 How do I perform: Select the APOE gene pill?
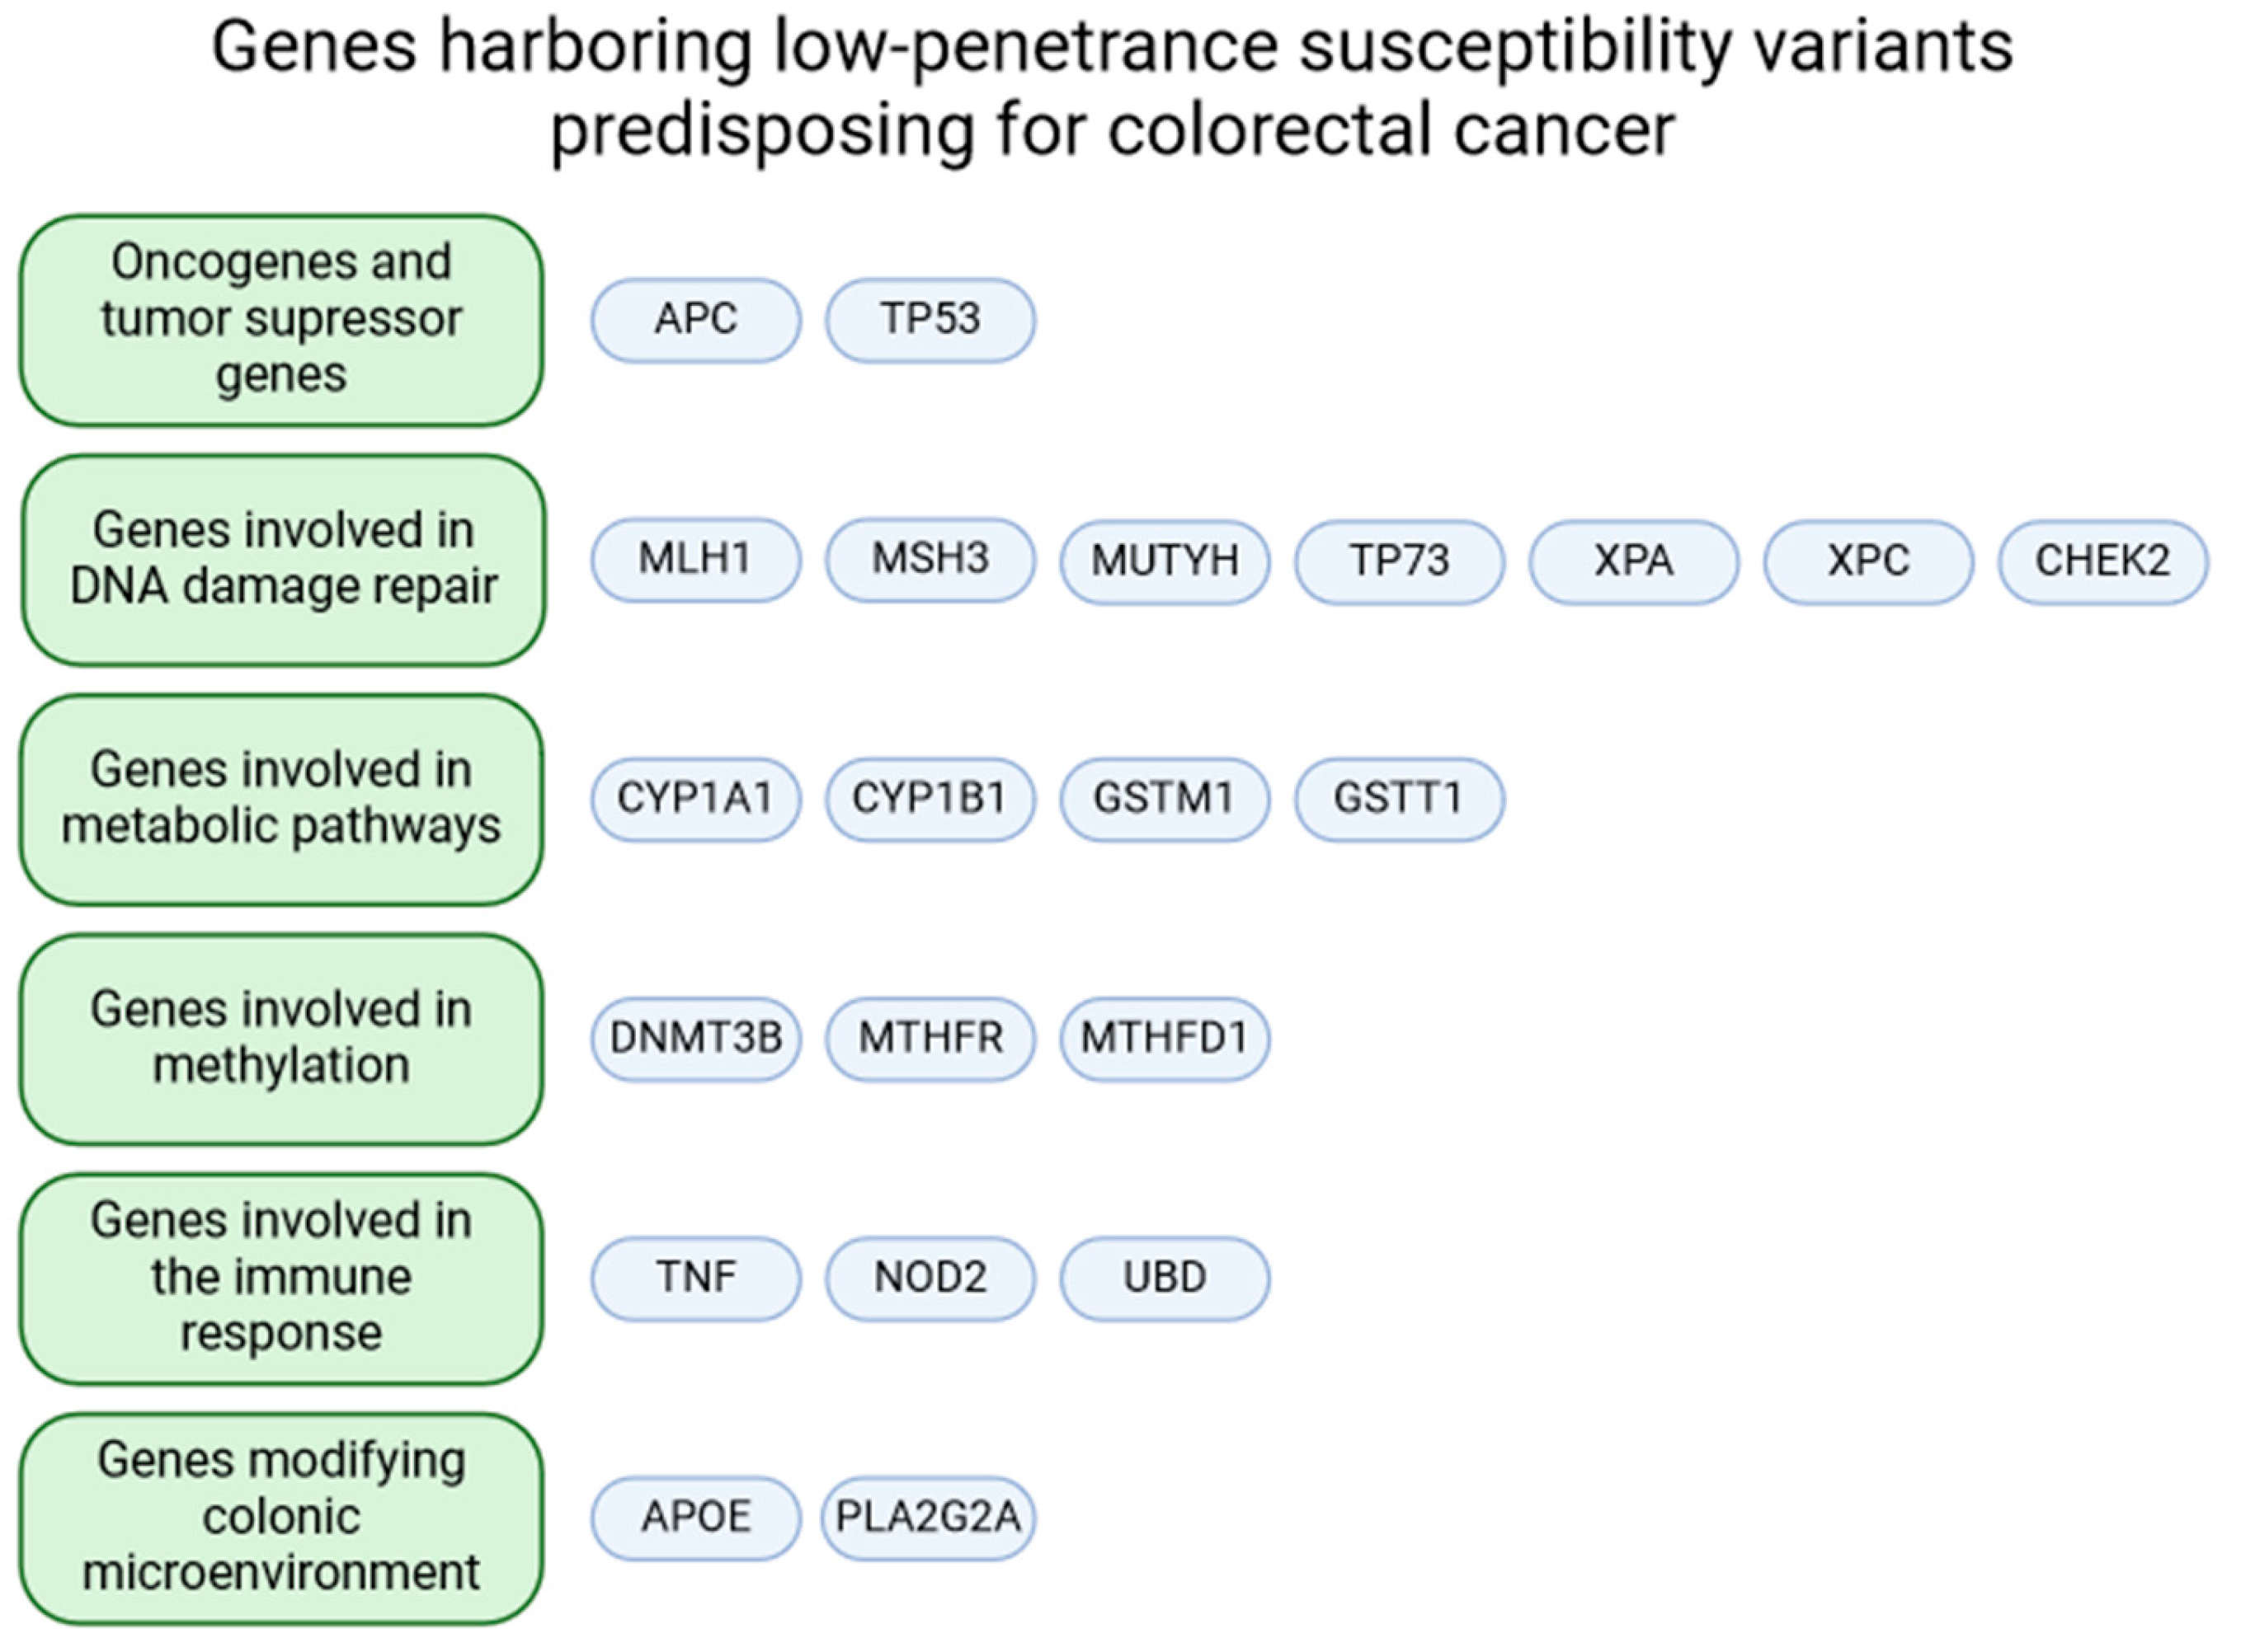click(x=695, y=1517)
